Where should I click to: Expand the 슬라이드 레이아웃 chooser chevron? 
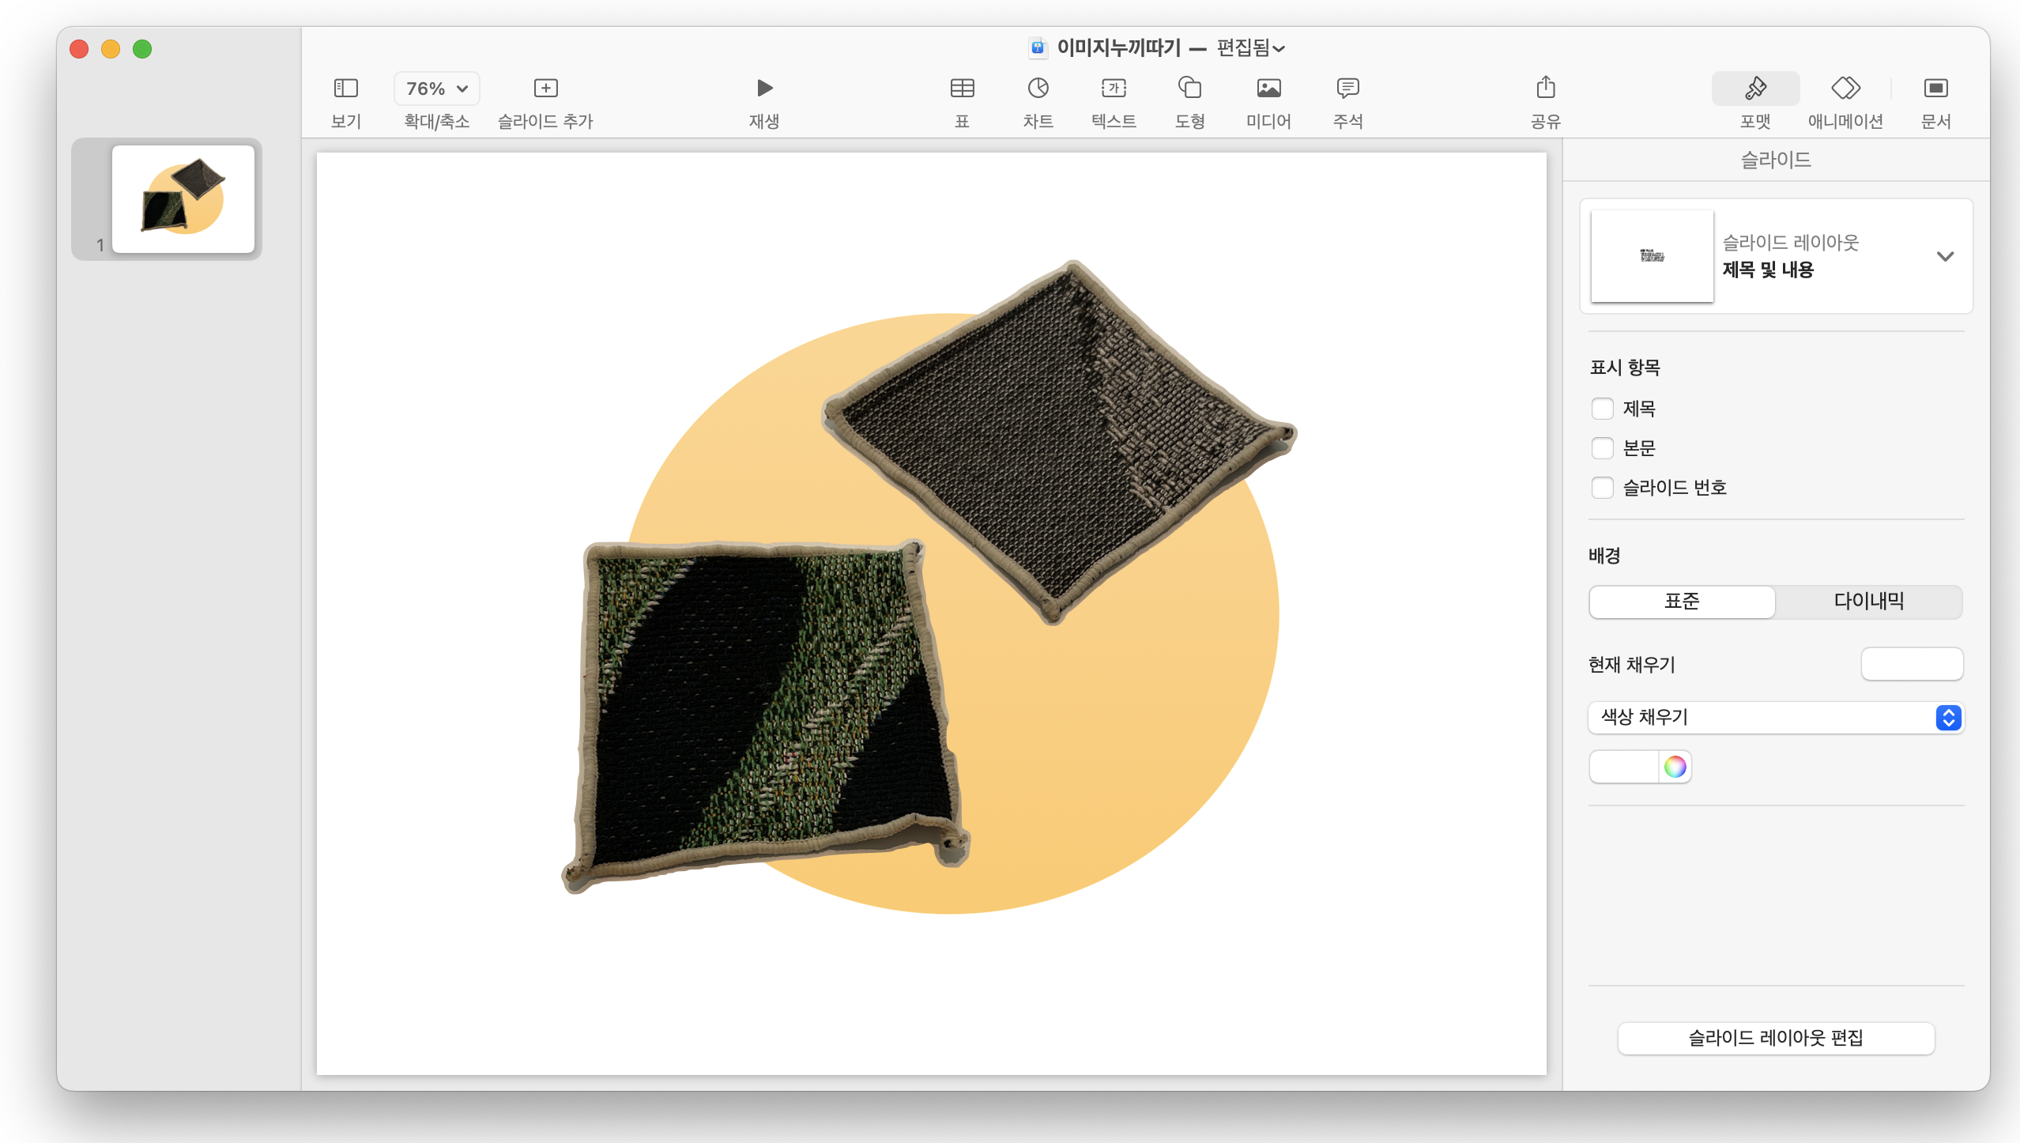(1945, 256)
